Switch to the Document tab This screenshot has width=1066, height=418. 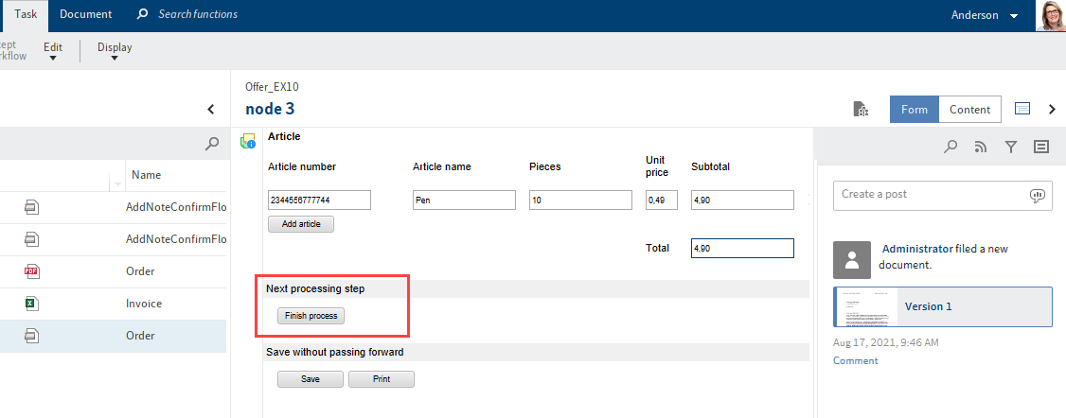coord(85,14)
